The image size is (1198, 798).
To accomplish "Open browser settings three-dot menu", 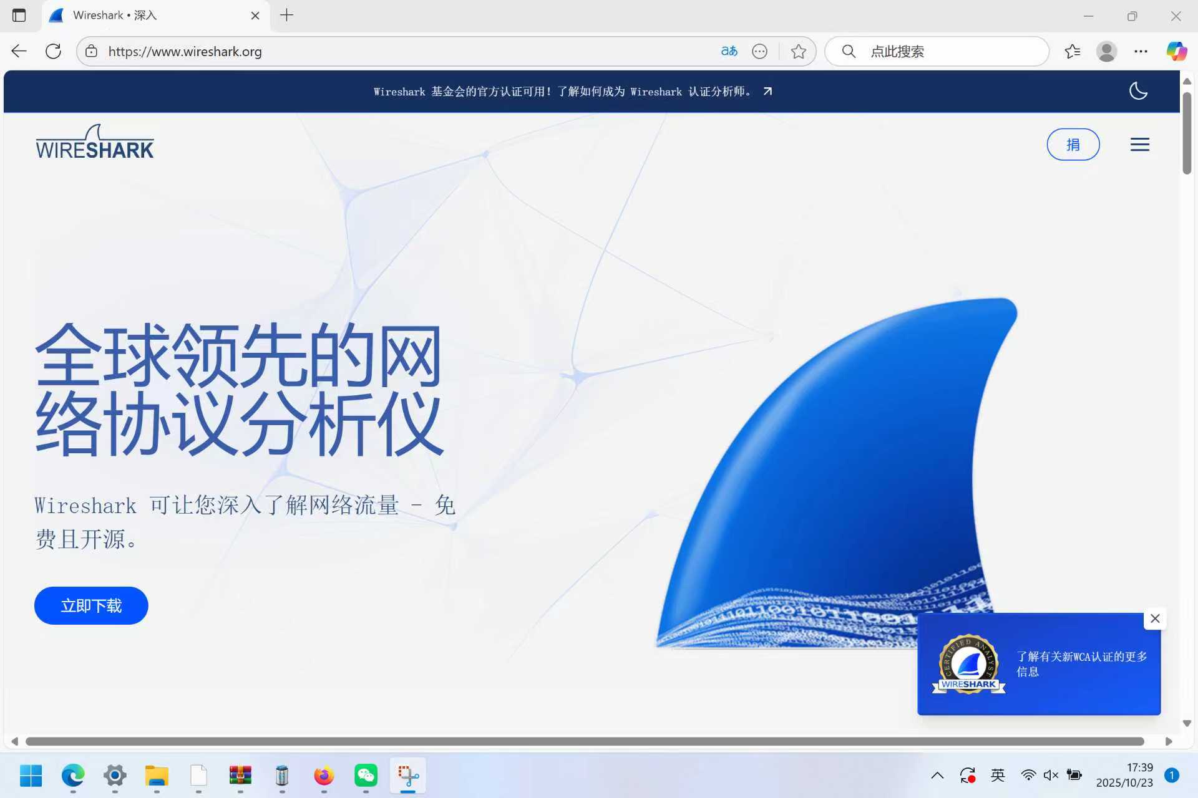I will coord(1141,51).
